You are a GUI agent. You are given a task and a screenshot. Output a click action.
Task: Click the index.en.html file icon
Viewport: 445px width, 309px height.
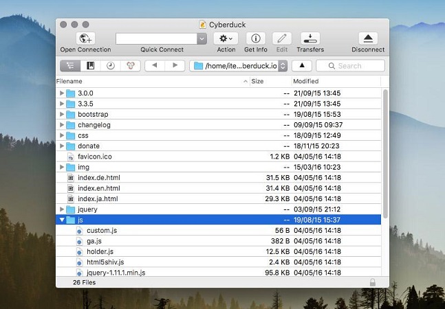pyautogui.click(x=70, y=188)
